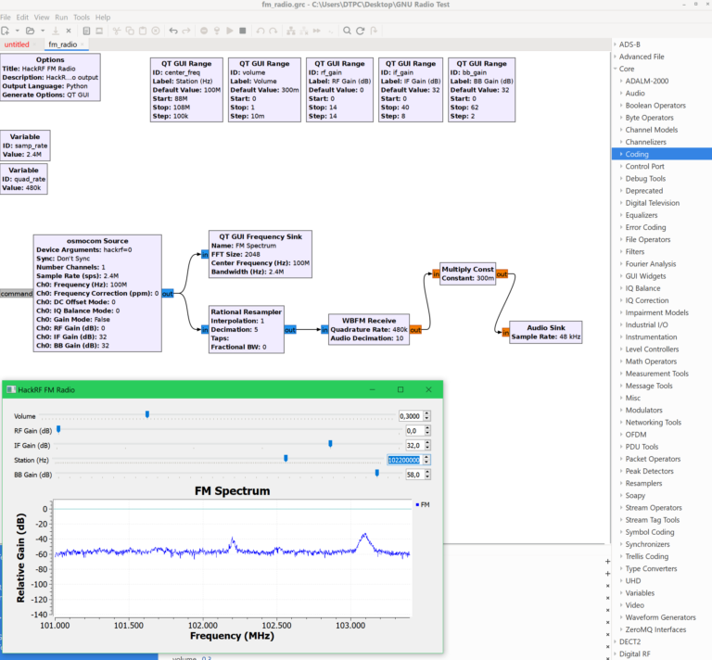Open the recent files dropdown arrow
Viewport: 712px width, 660px height.
(43, 31)
